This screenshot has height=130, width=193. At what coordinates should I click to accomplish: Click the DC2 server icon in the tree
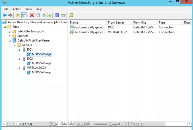click(24, 59)
